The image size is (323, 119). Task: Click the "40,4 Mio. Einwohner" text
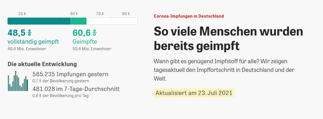click(x=27, y=49)
